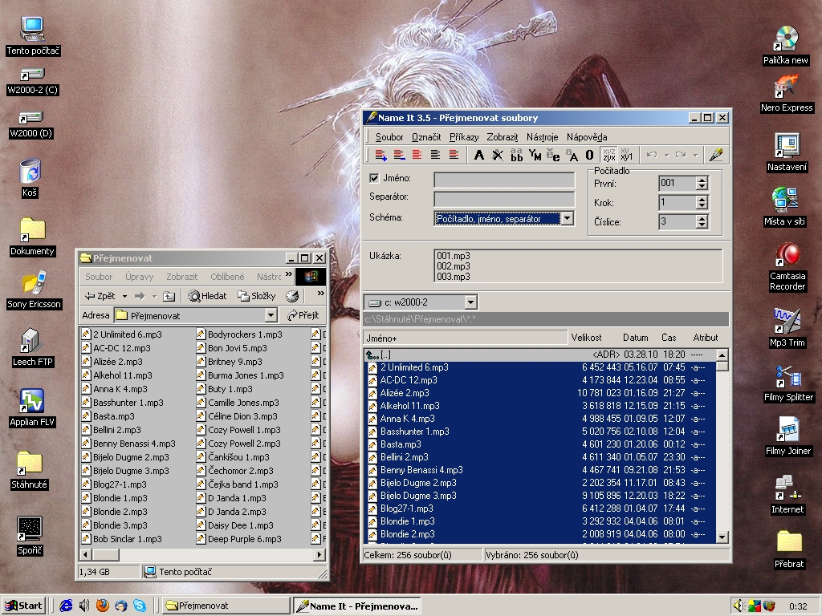822x616 pixels.
Task: Expand the Schéma dropdown list
Action: pyautogui.click(x=567, y=218)
